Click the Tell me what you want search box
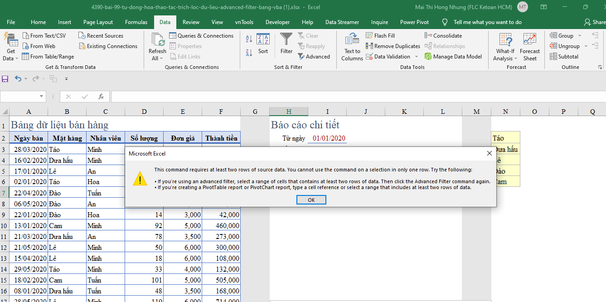 coord(487,22)
